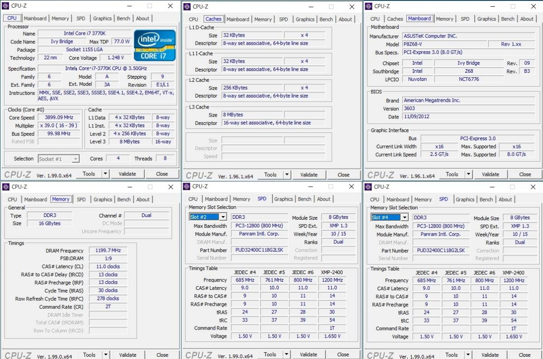Expand the Tools dropdown arrow in Memory window
This screenshot has height=359, width=543.
106,355
